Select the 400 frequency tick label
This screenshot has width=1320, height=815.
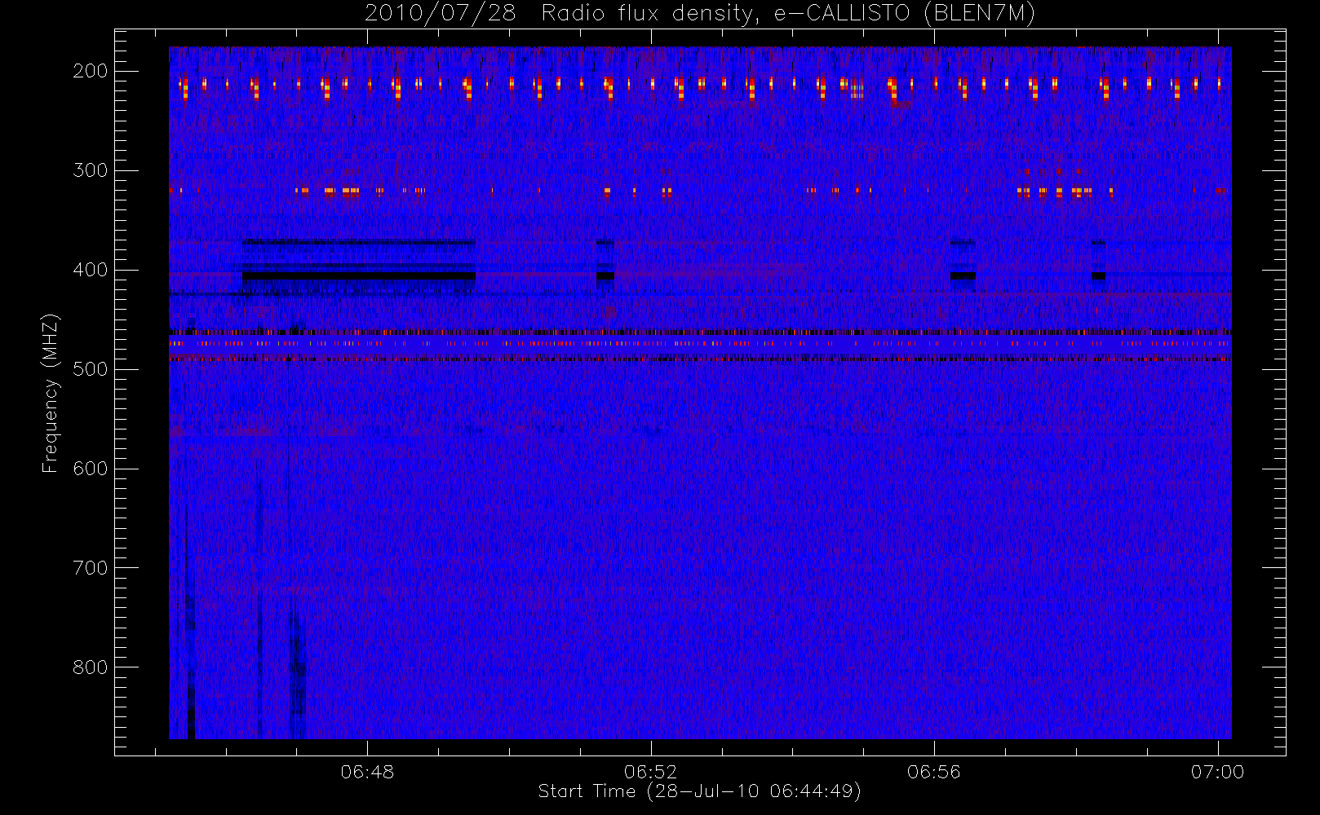[91, 270]
